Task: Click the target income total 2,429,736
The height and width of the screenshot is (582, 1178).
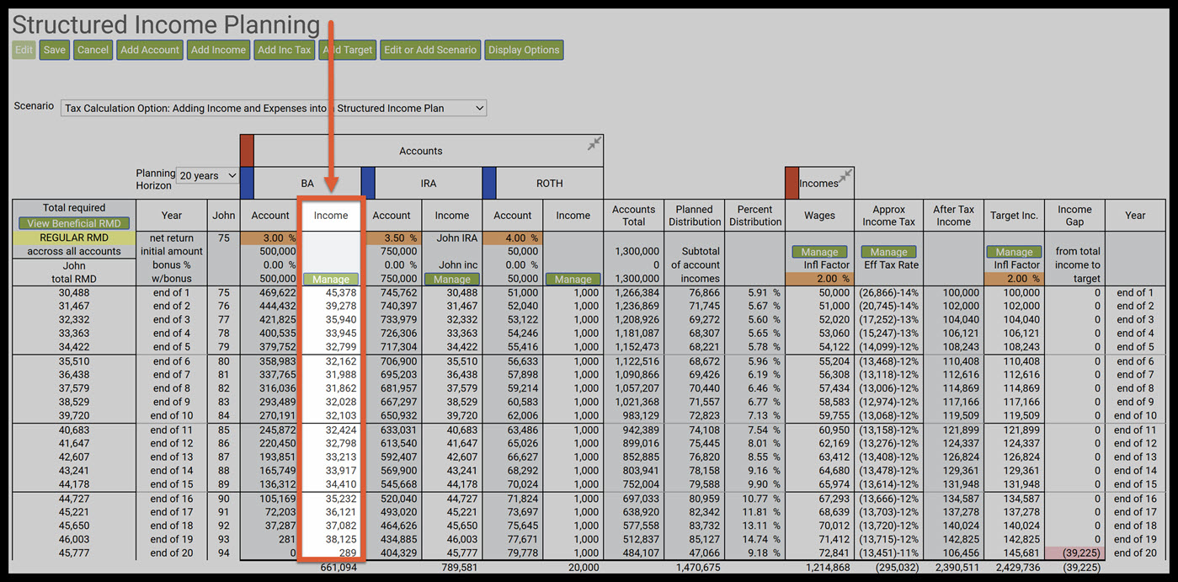Action: pyautogui.click(x=1018, y=568)
